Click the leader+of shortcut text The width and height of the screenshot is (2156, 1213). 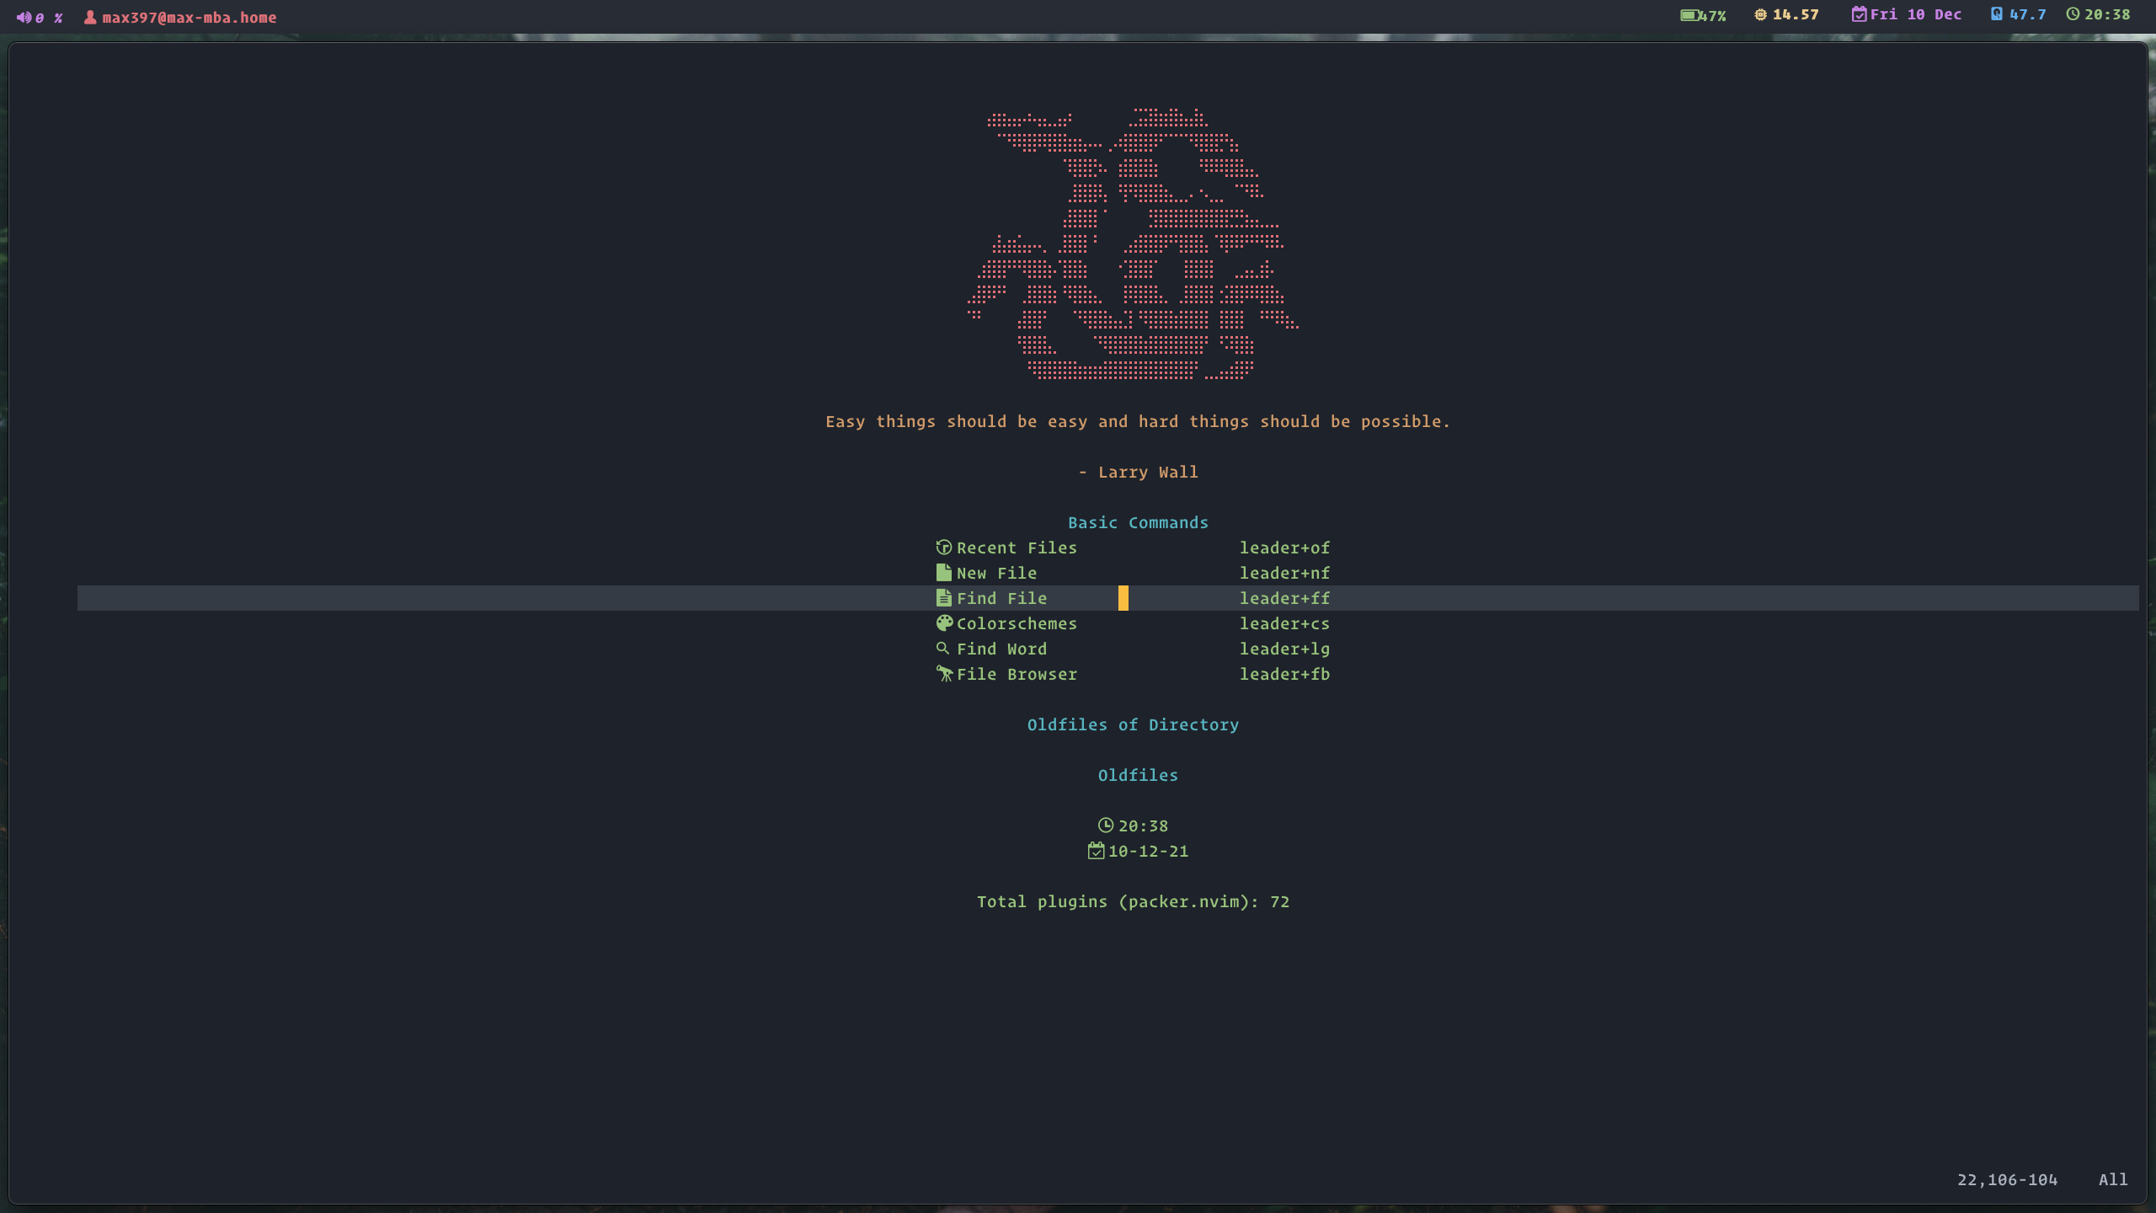tap(1284, 548)
